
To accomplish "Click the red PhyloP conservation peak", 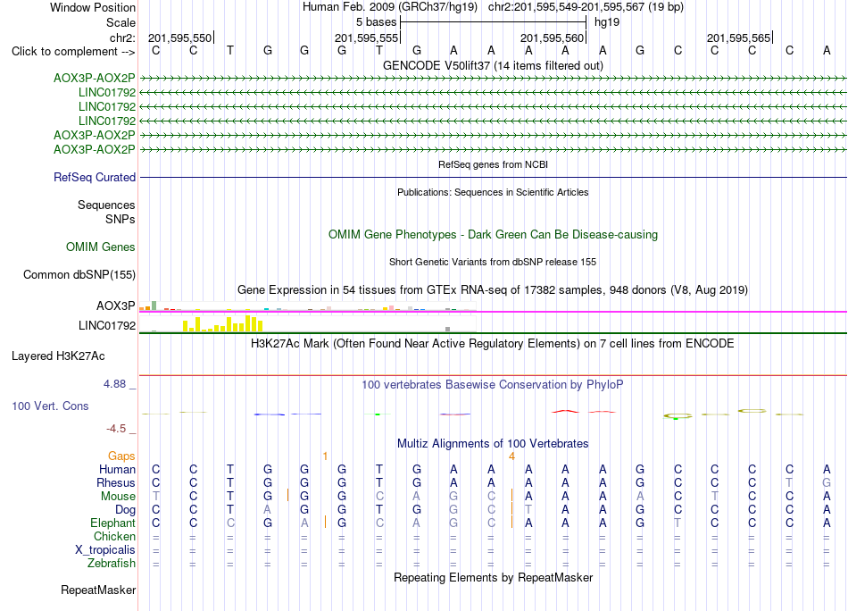I will click(565, 411).
